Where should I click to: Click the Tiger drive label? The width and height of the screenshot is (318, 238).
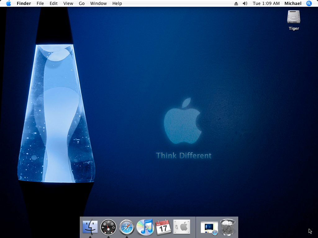pos(294,28)
